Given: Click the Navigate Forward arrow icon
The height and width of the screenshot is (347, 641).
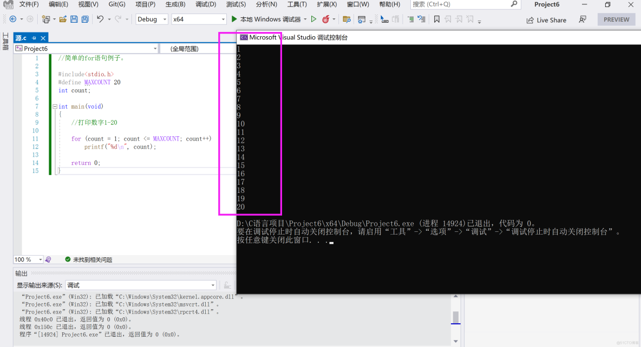Looking at the screenshot, I should 30,19.
